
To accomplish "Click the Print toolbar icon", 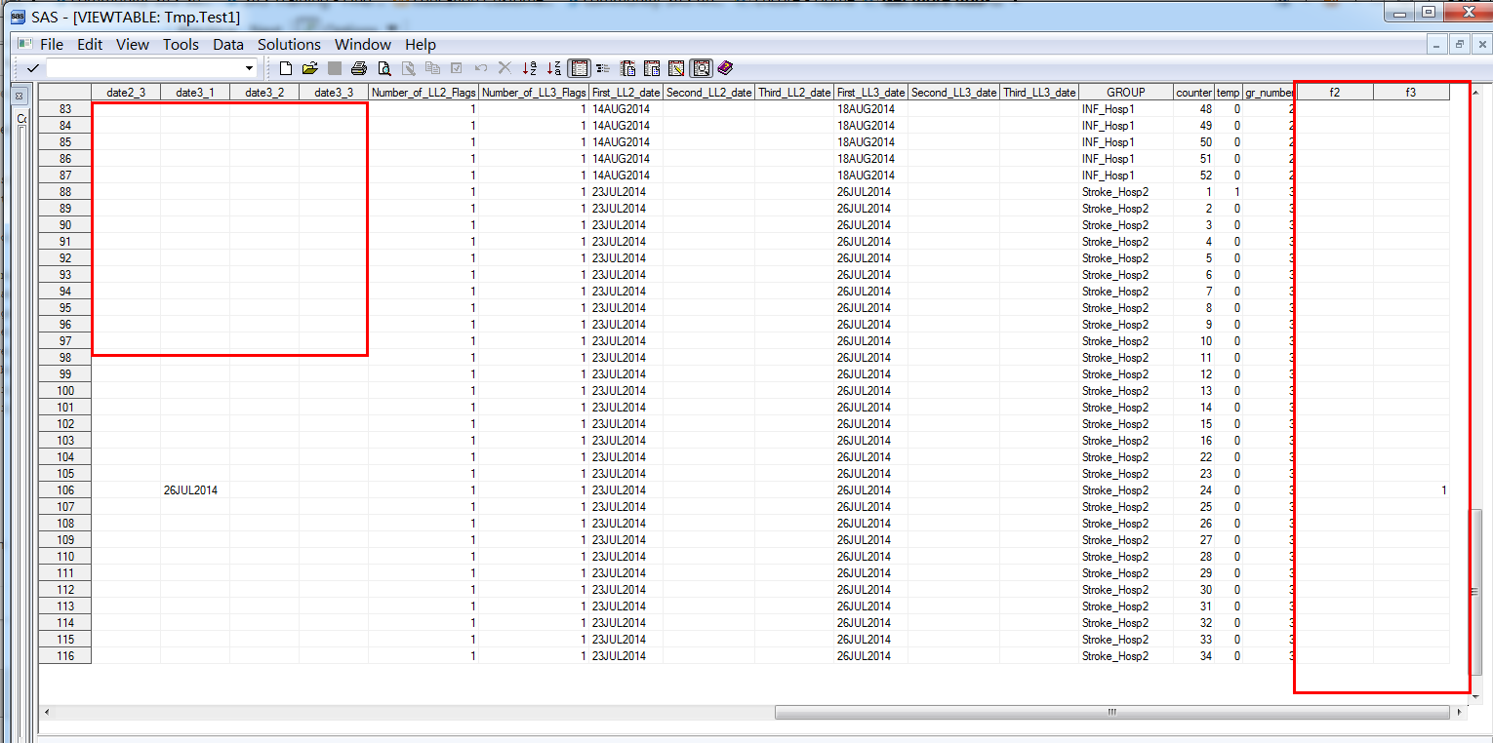I will click(359, 68).
